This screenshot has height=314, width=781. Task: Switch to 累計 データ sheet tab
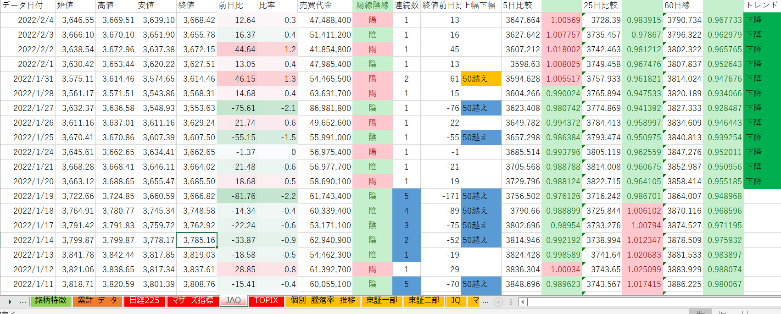(x=97, y=301)
